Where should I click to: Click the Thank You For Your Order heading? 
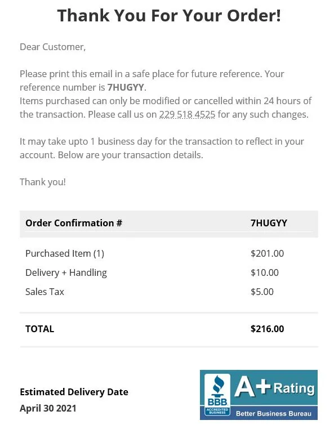pyautogui.click(x=169, y=15)
